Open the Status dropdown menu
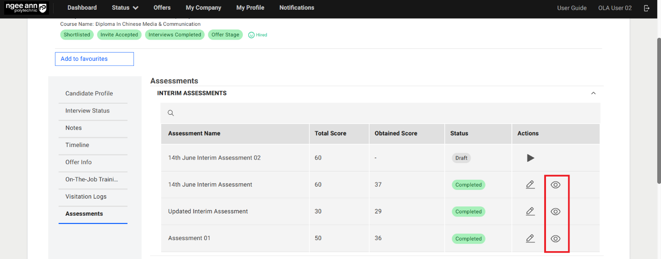 (x=125, y=8)
